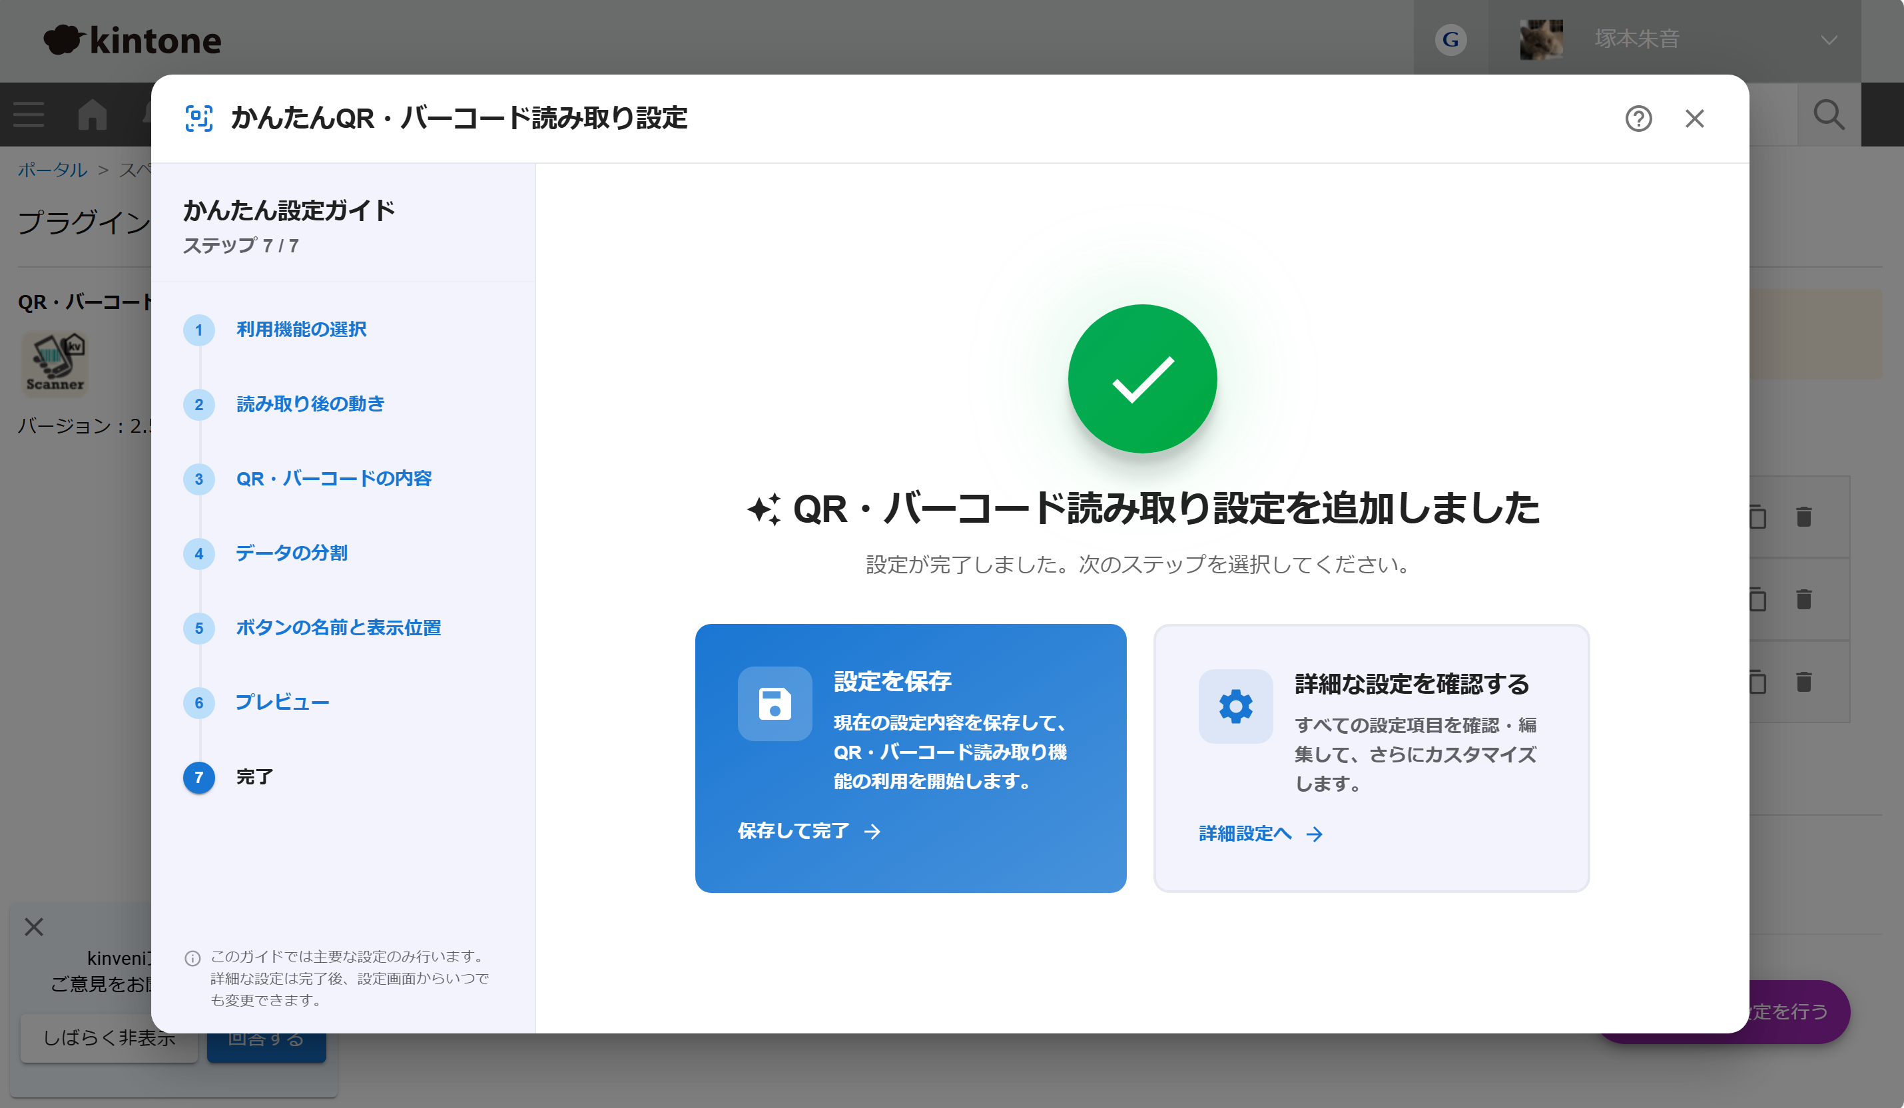
Task: Click the 詳細設定へ link
Action: click(x=1260, y=834)
